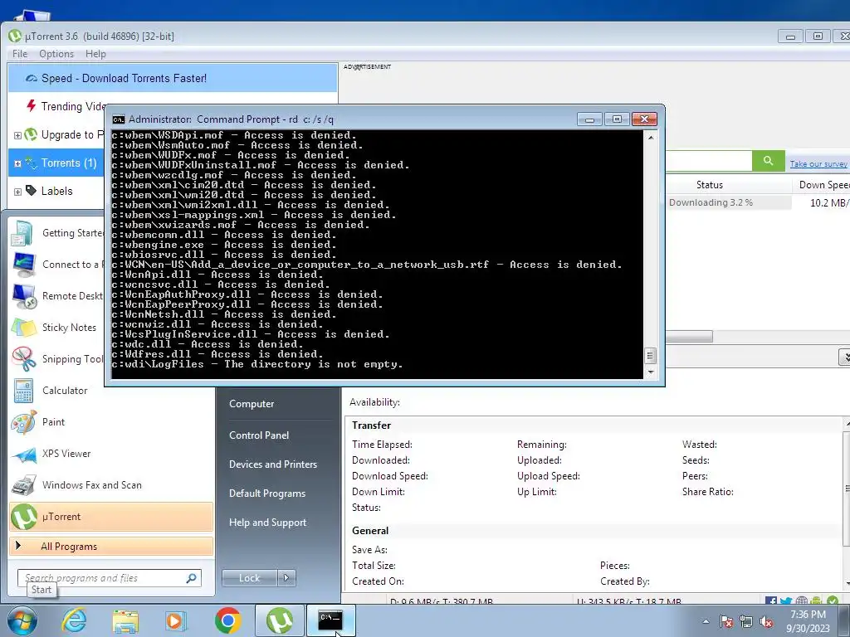Switch to Command Prompt taskbar button
850x637 pixels.
pos(330,620)
